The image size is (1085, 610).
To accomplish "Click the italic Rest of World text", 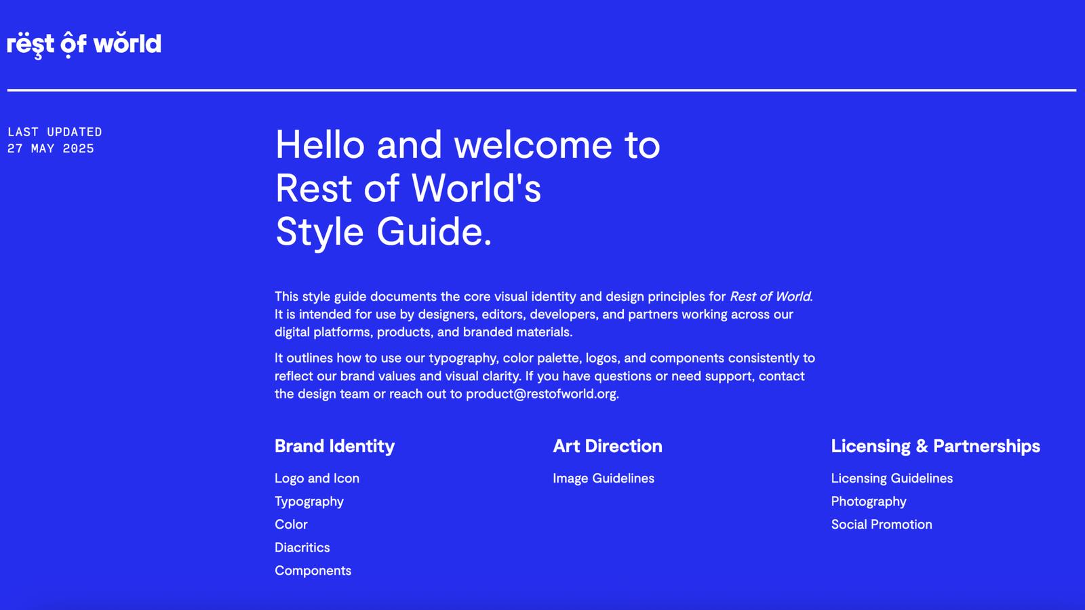I will click(x=771, y=296).
